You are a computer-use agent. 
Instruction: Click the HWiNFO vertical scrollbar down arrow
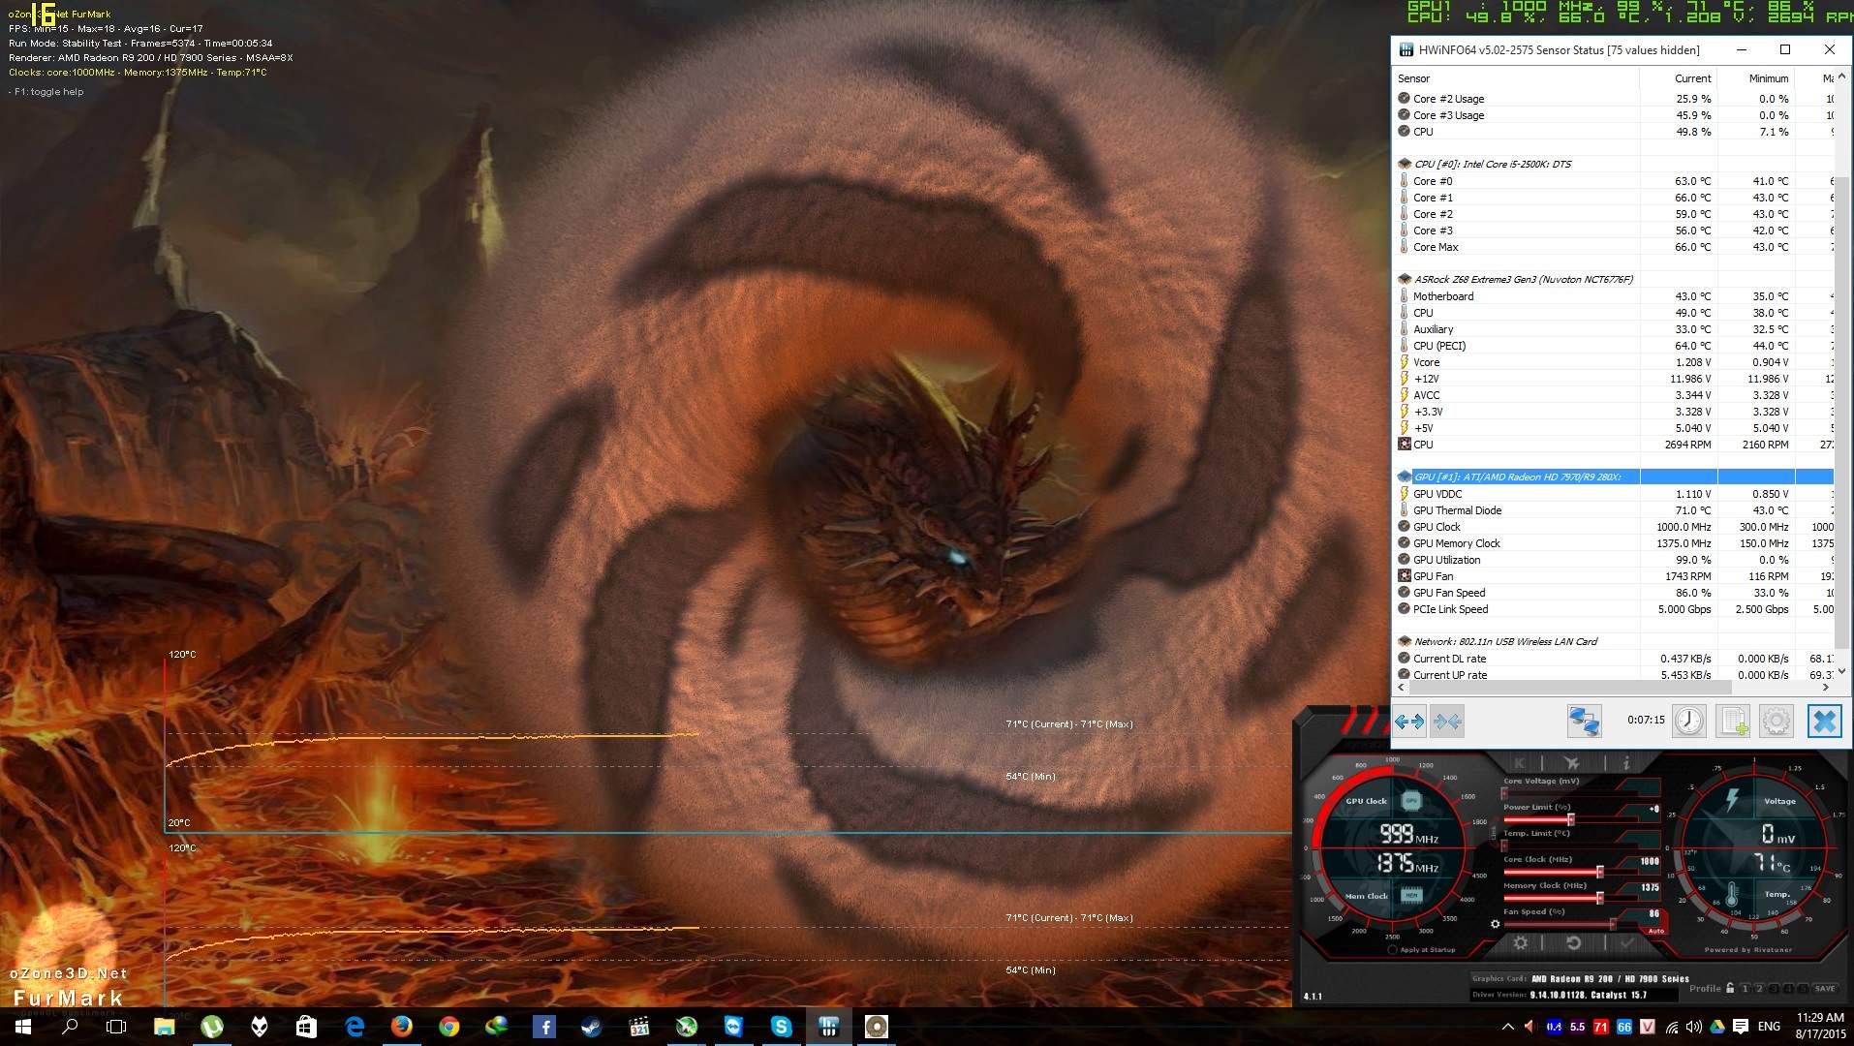[x=1841, y=671]
